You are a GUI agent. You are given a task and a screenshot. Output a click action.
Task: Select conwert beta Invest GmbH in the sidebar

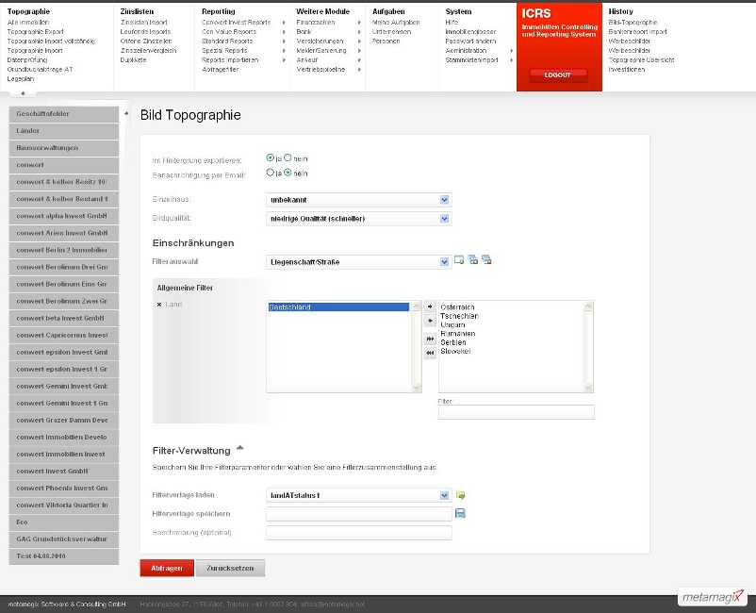[64, 319]
